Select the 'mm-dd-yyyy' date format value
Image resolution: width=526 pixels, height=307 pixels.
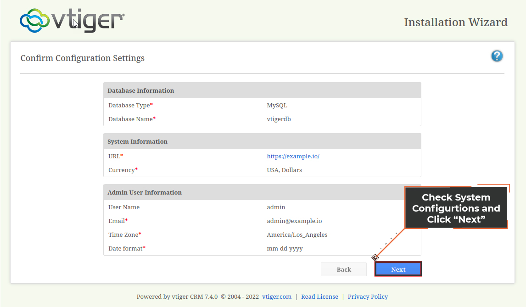[x=285, y=249]
